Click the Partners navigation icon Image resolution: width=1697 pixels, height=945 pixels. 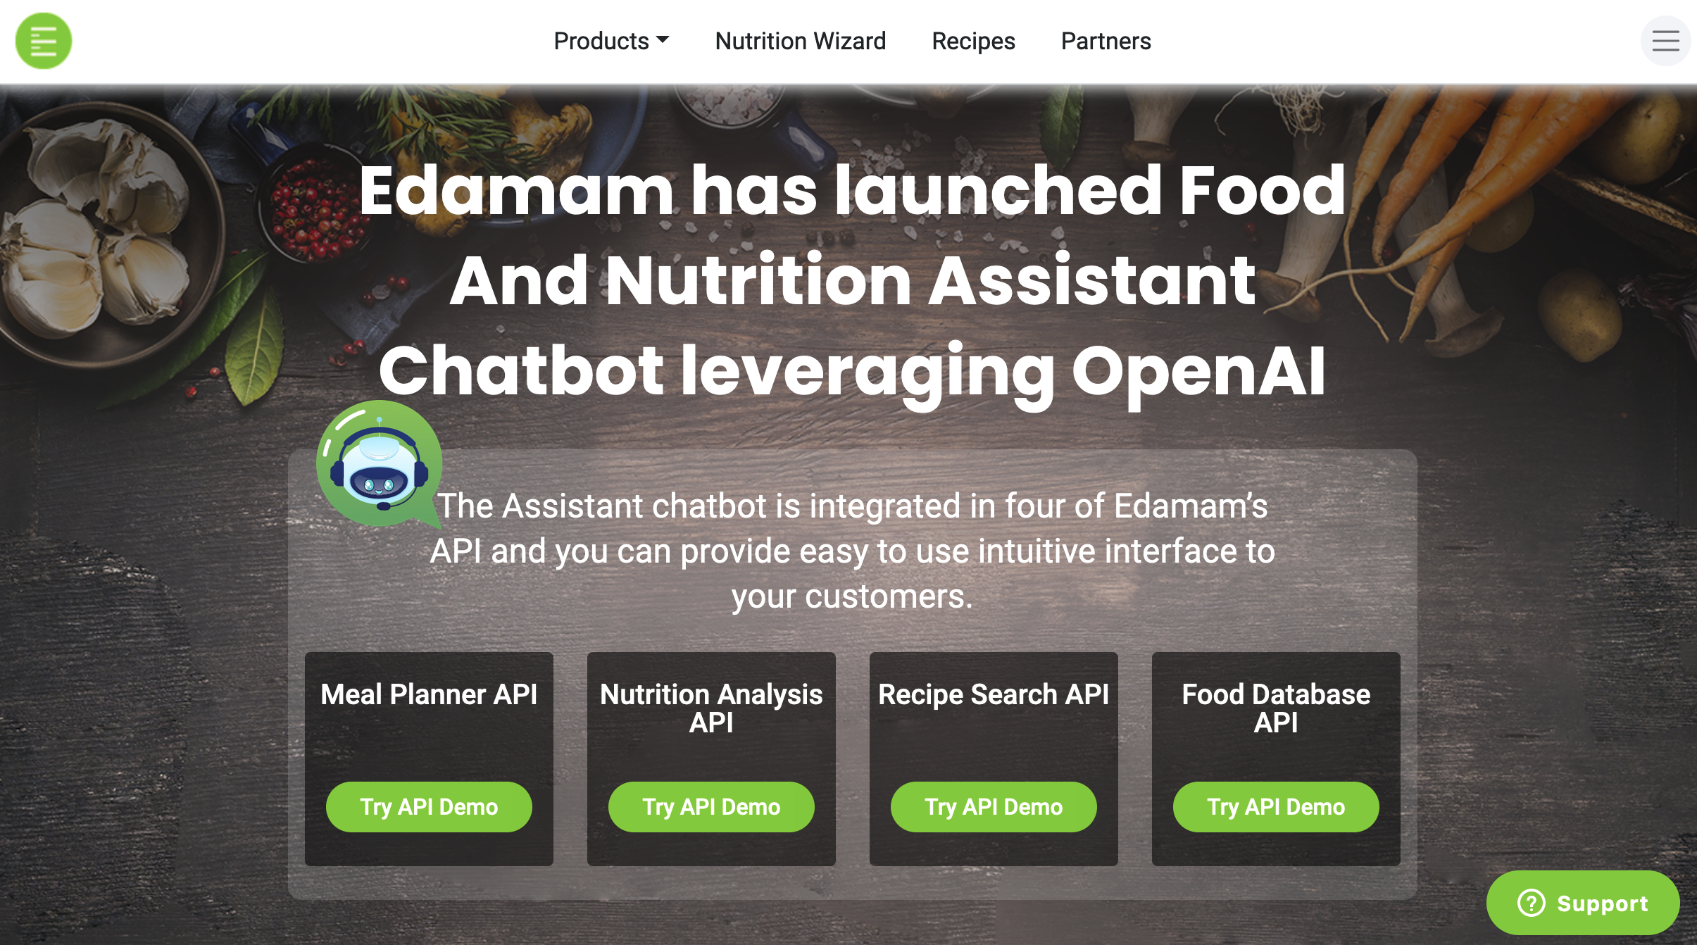click(x=1106, y=41)
